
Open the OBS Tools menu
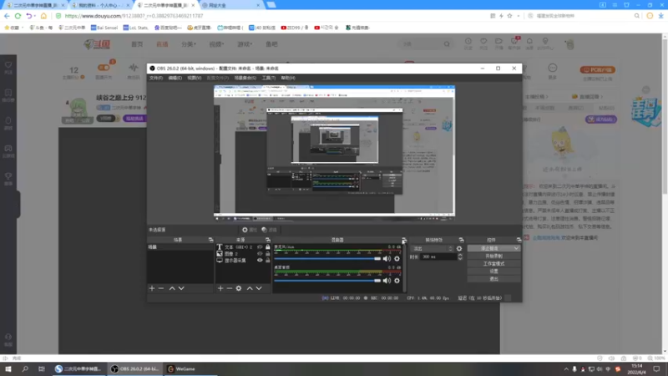268,78
